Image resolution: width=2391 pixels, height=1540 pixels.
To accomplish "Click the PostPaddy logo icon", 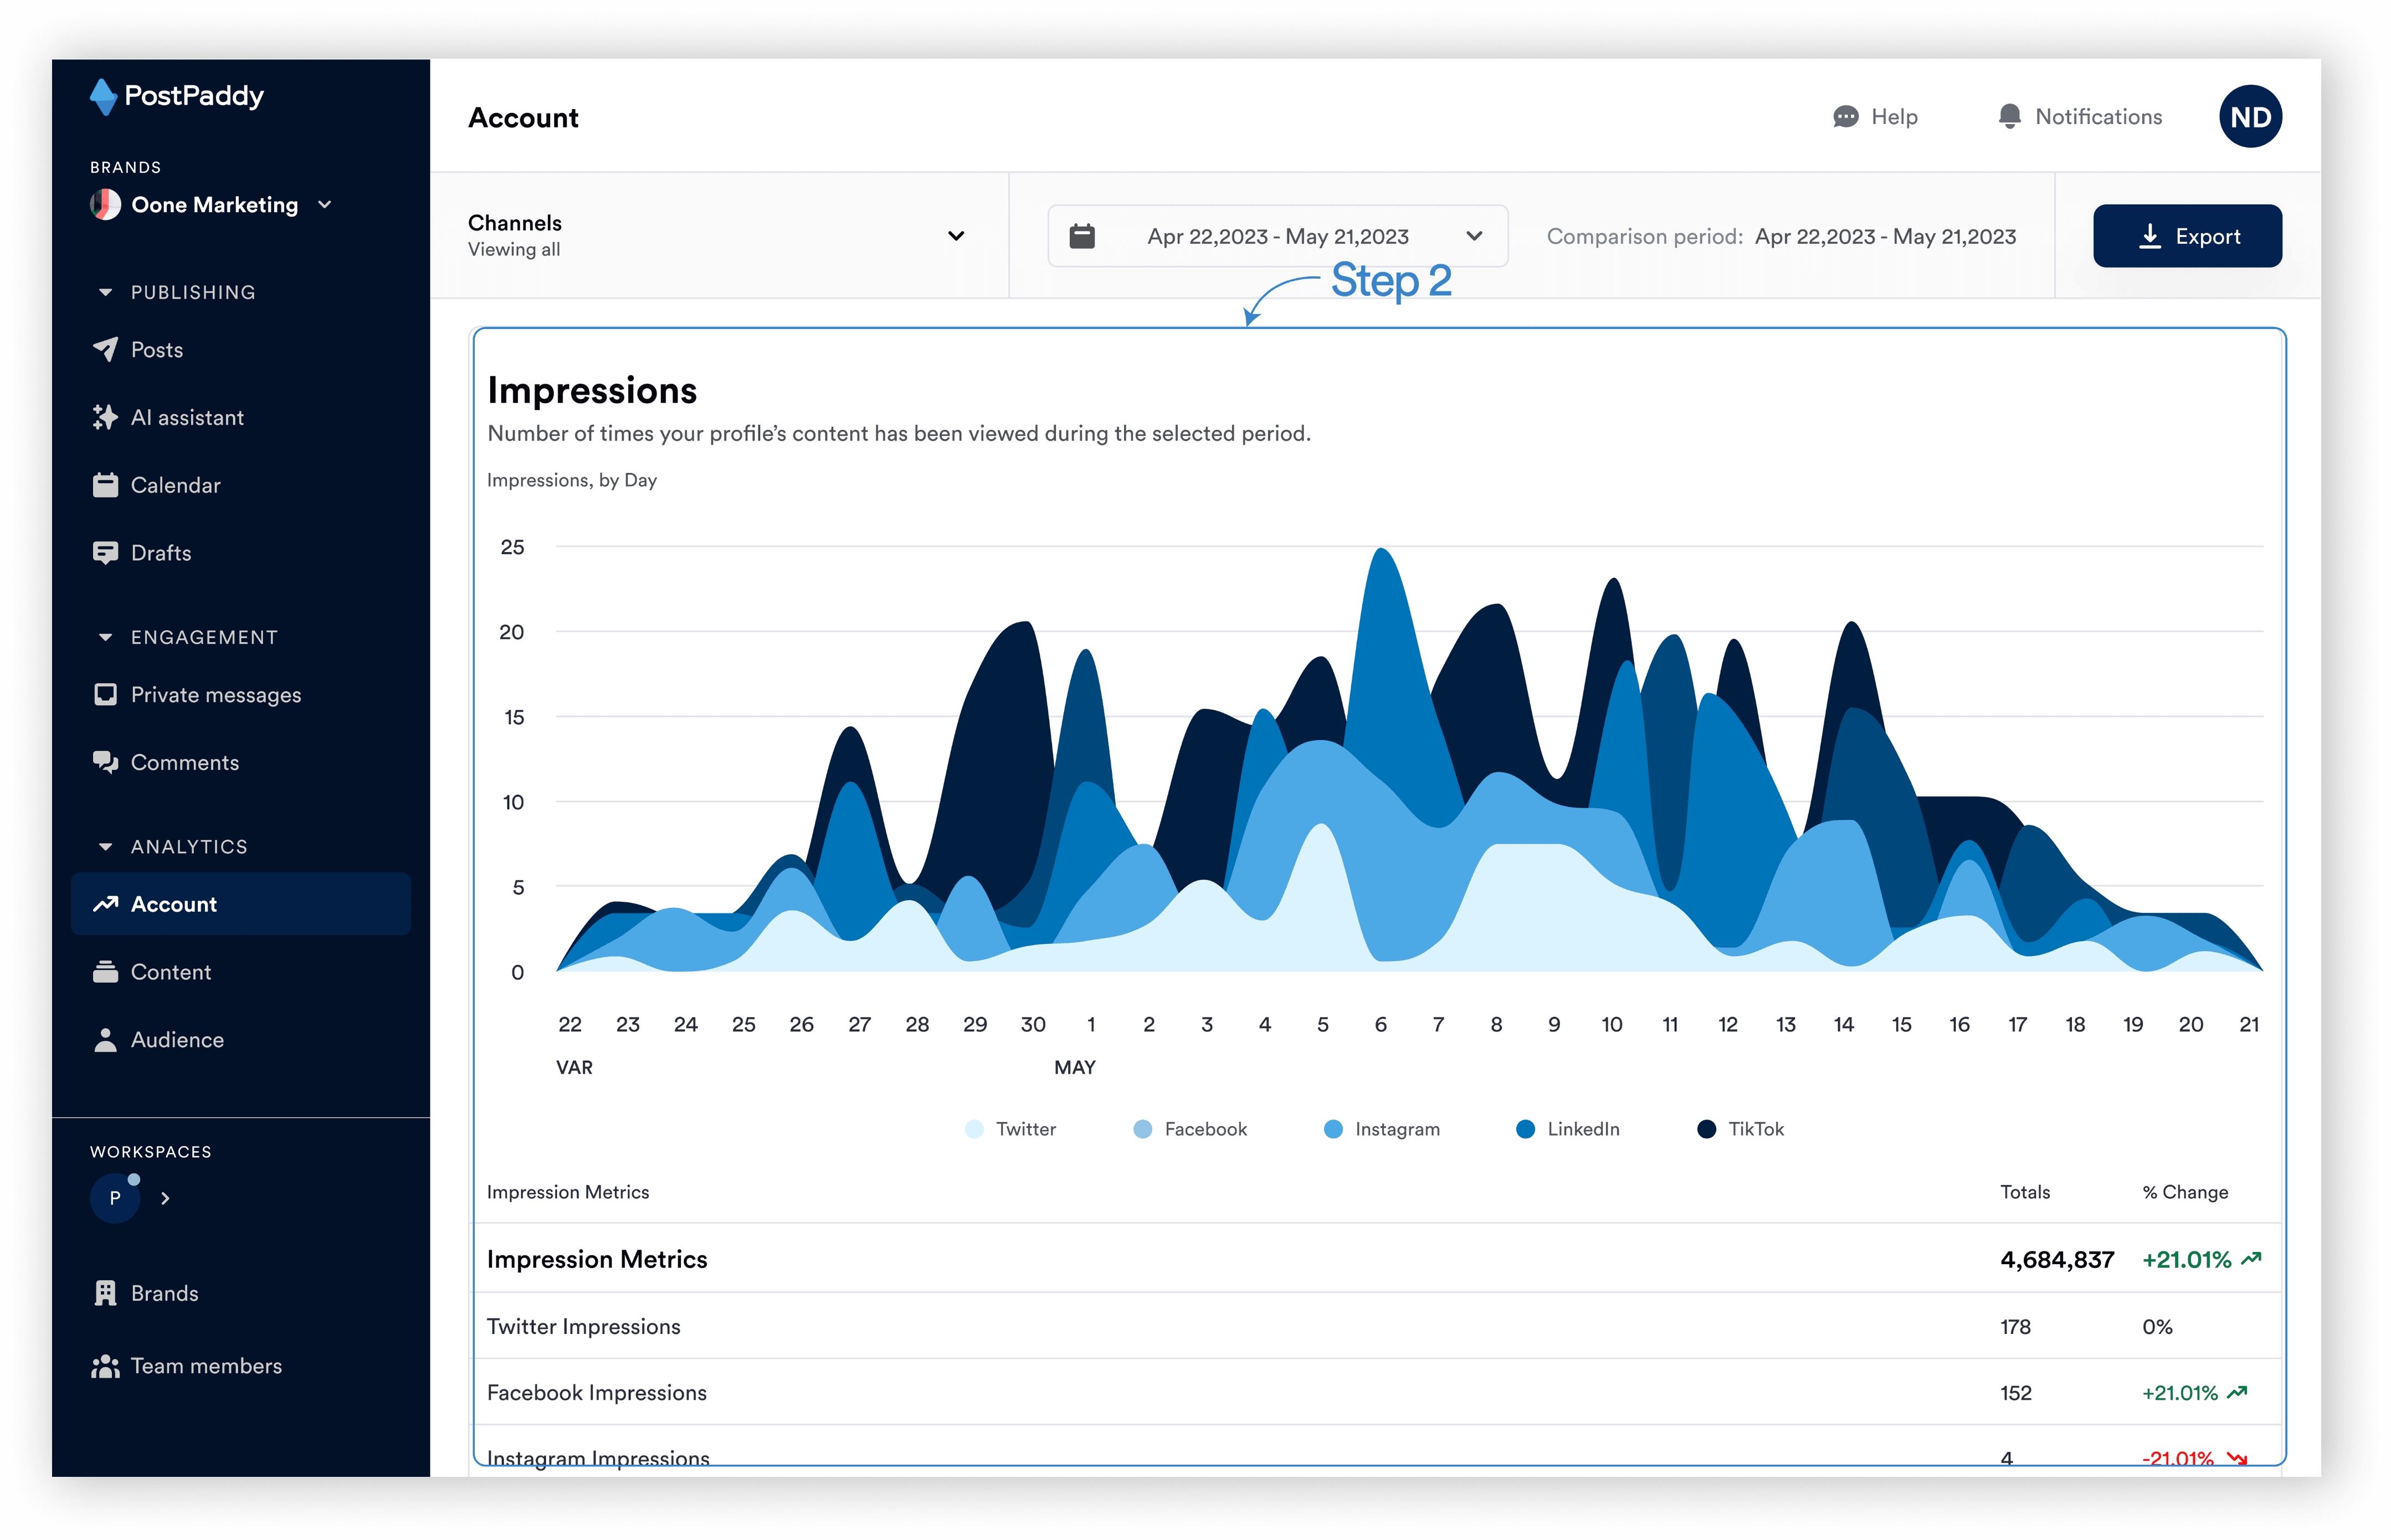I will pyautogui.click(x=103, y=96).
